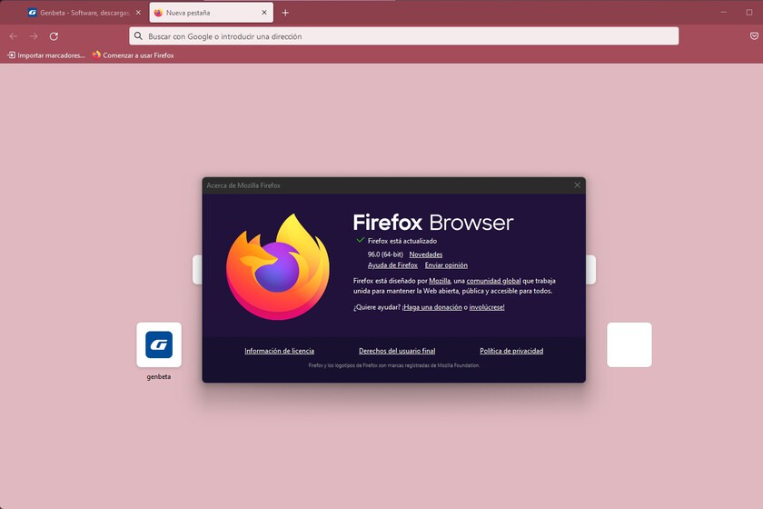This screenshot has height=509, width=763.
Task: Open the Novedades link
Action: tap(426, 254)
